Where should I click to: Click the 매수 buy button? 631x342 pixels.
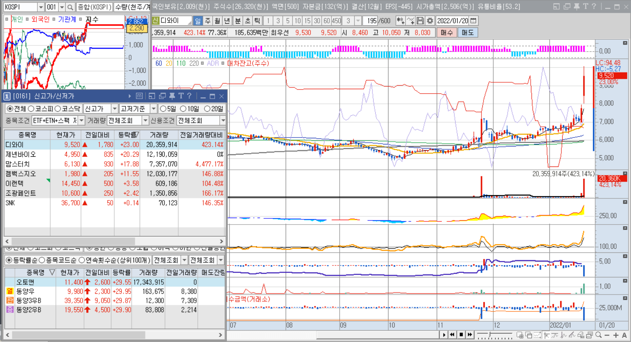[446, 32]
